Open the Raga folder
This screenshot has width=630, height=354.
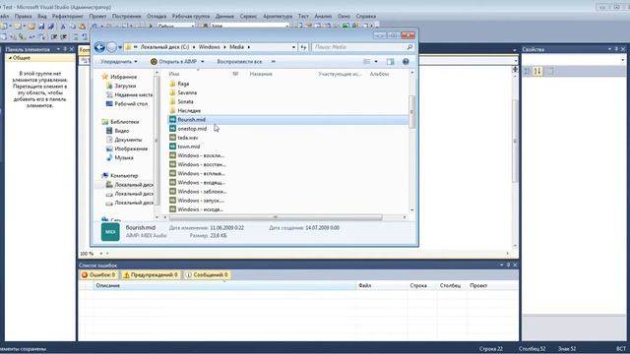183,84
